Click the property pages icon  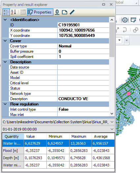(23, 12)
